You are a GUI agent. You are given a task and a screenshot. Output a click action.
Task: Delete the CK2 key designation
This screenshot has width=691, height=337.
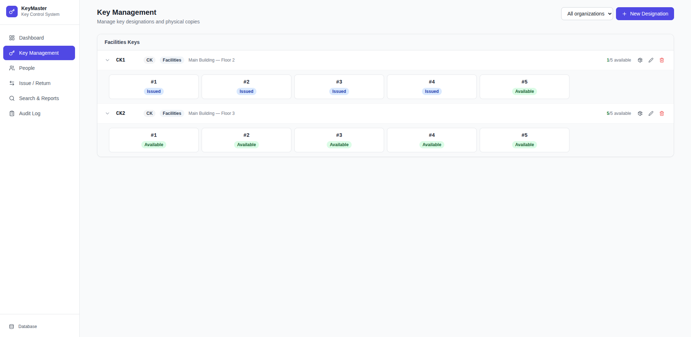(662, 113)
